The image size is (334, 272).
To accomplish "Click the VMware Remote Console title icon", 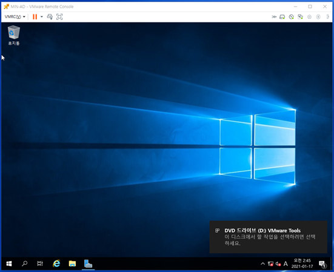I will (x=6, y=7).
